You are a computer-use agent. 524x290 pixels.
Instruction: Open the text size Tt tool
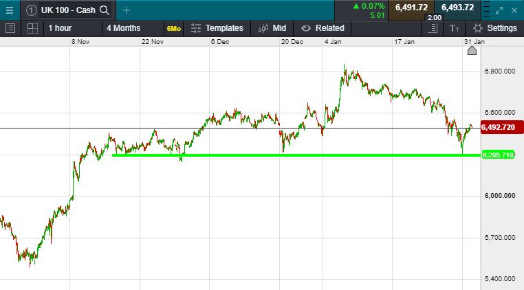454,28
